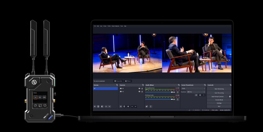The width and height of the screenshot is (263, 132).
Task: Add a scene transition with the plus icon
Action: point(196,95)
